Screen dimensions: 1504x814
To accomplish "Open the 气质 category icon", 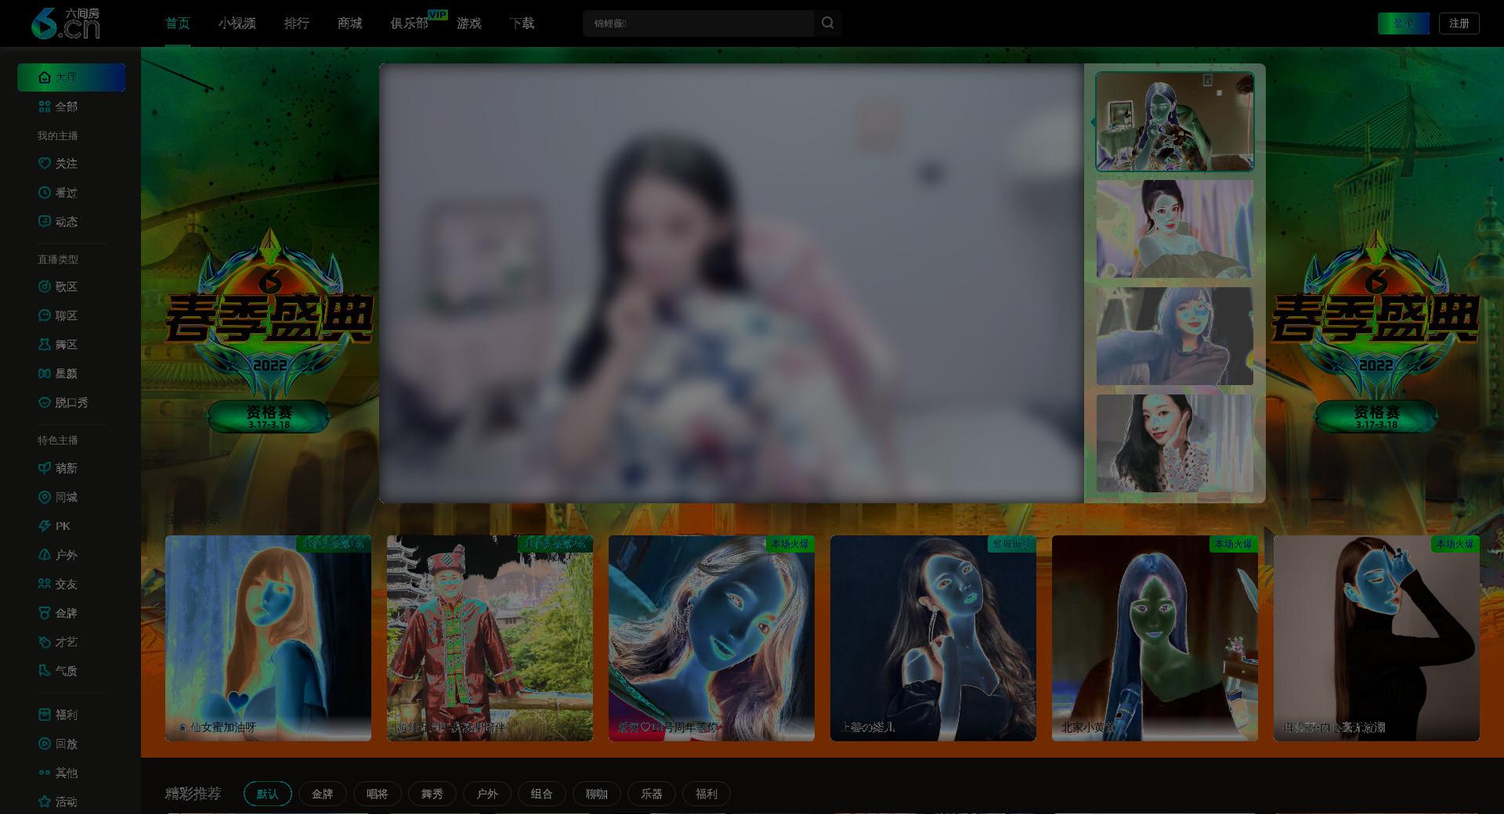I will click(x=45, y=671).
